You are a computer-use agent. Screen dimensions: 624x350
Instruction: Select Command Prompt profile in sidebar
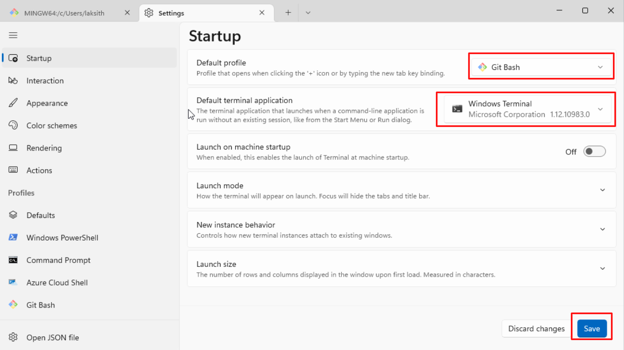pos(58,260)
